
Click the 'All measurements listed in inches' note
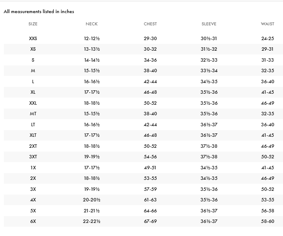tap(39, 11)
